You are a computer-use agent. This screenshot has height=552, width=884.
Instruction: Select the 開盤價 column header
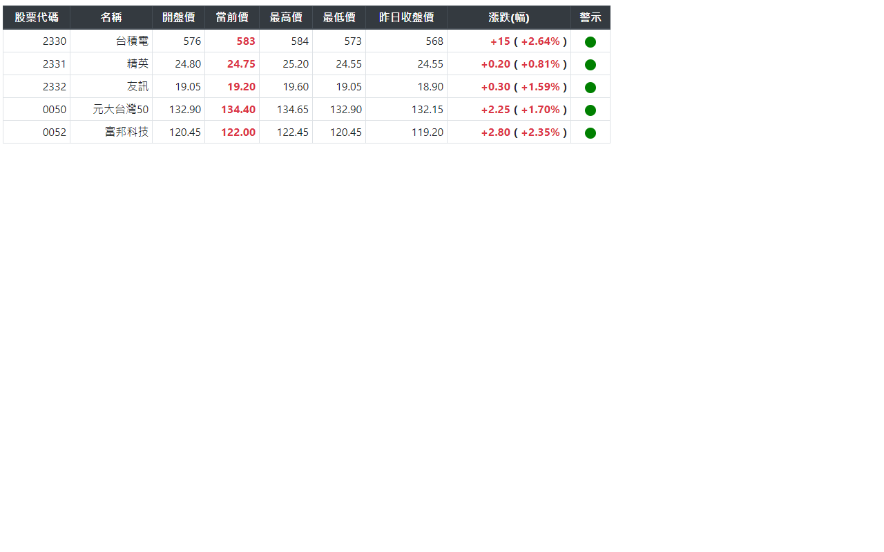(179, 17)
